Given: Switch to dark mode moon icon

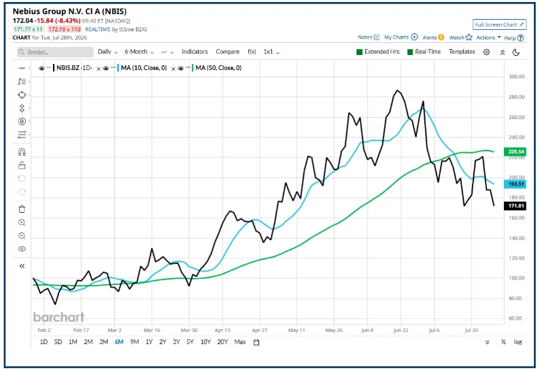Looking at the screenshot, I should 516,52.
